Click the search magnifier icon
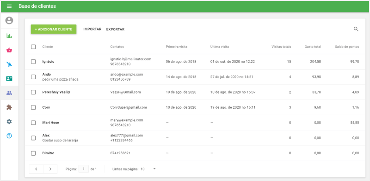The image size is (370, 181). coord(356,29)
